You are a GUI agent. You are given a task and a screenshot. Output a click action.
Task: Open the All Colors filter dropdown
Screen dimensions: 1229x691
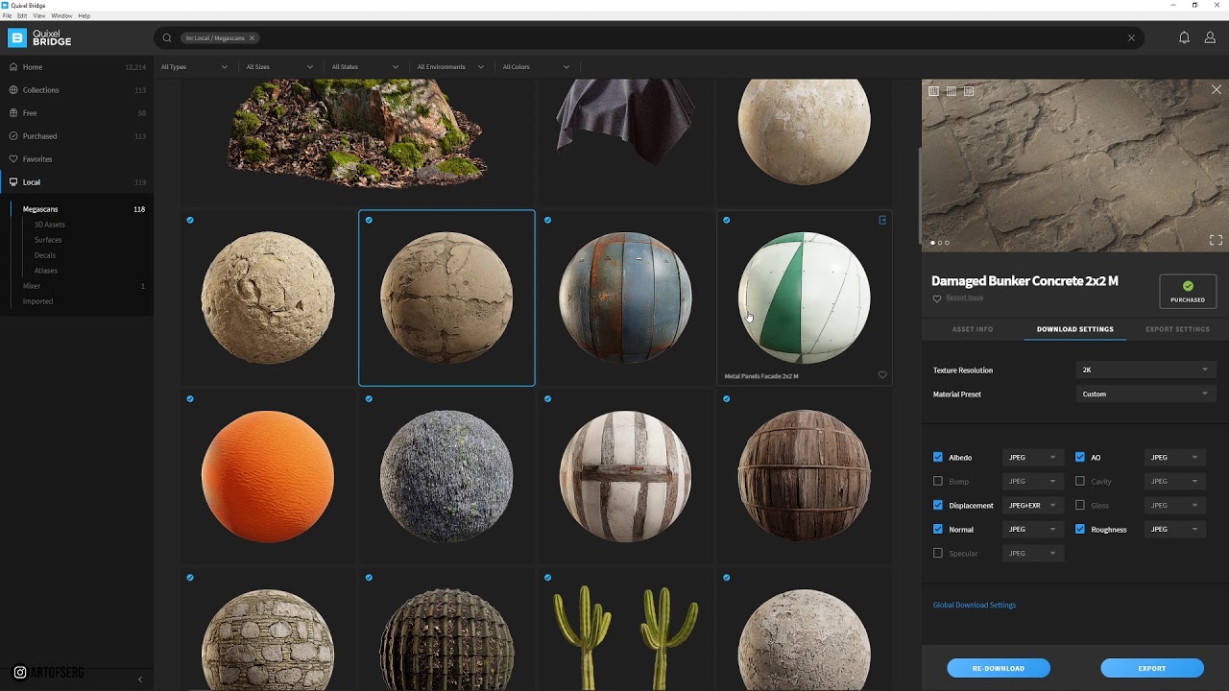coord(536,67)
